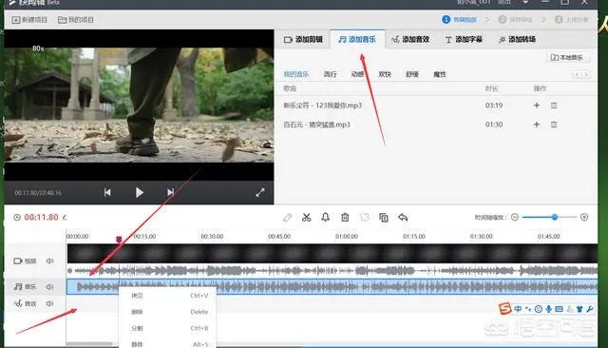Mute the 音乐 music track speaker
Viewport: 608px width, 348px height.
click(50, 287)
